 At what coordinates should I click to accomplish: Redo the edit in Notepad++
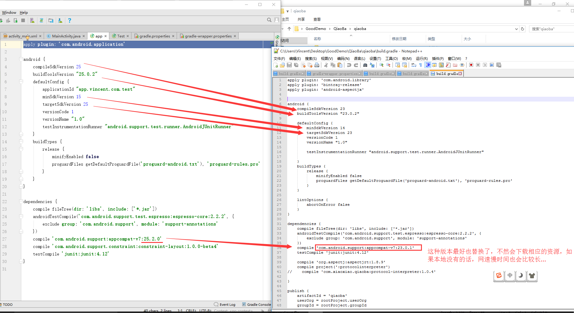pyautogui.click(x=356, y=65)
